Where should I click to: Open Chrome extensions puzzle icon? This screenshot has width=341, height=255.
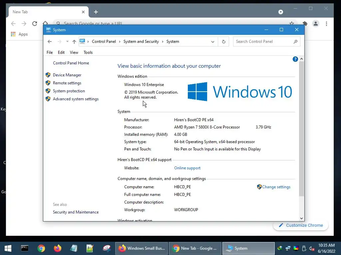tap(305, 24)
